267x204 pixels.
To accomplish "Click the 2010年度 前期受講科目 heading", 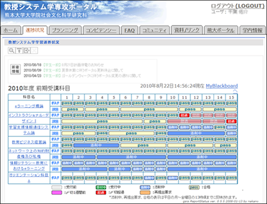I will 39,88.
